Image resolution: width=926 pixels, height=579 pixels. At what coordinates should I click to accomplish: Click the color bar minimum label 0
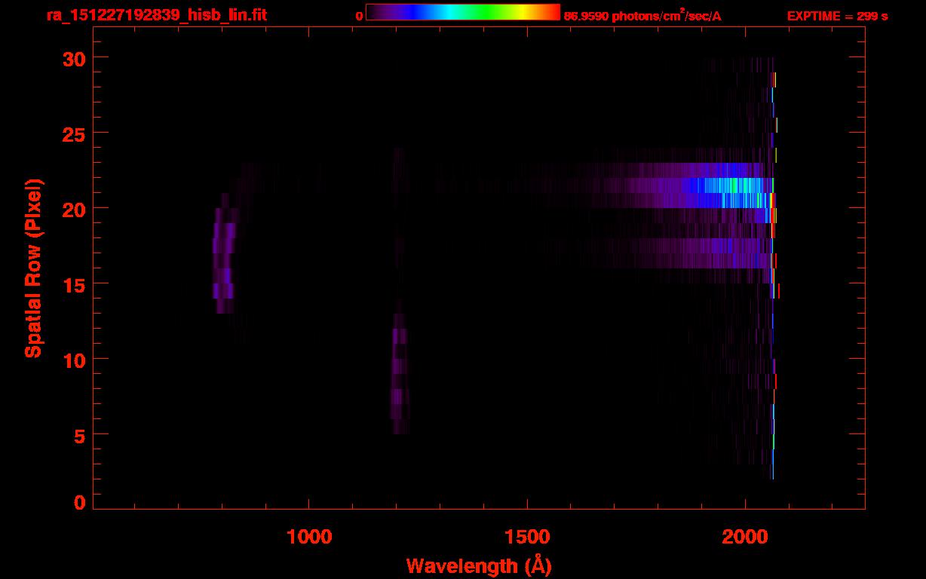360,16
